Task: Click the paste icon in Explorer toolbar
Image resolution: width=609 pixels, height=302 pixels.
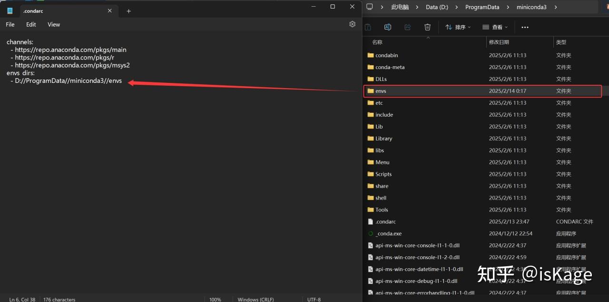Action: [x=368, y=27]
